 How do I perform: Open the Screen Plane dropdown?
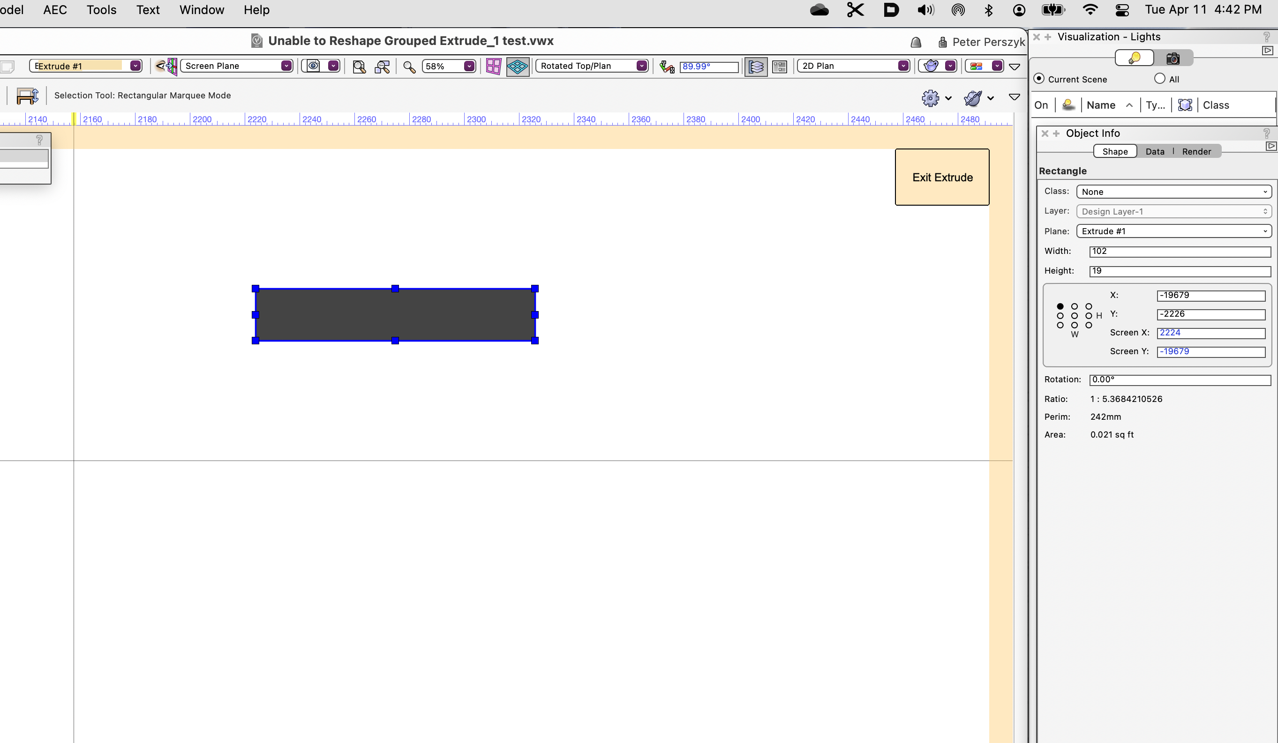pos(237,66)
